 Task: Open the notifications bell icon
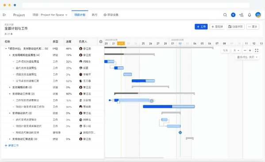pyautogui.click(x=249, y=15)
